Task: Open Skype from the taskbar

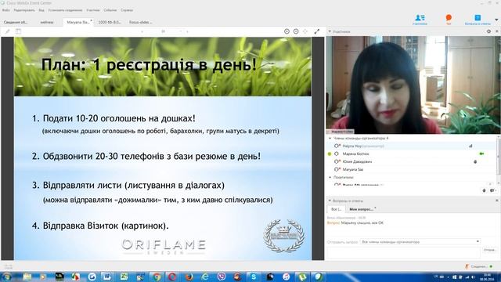Action: [254, 277]
